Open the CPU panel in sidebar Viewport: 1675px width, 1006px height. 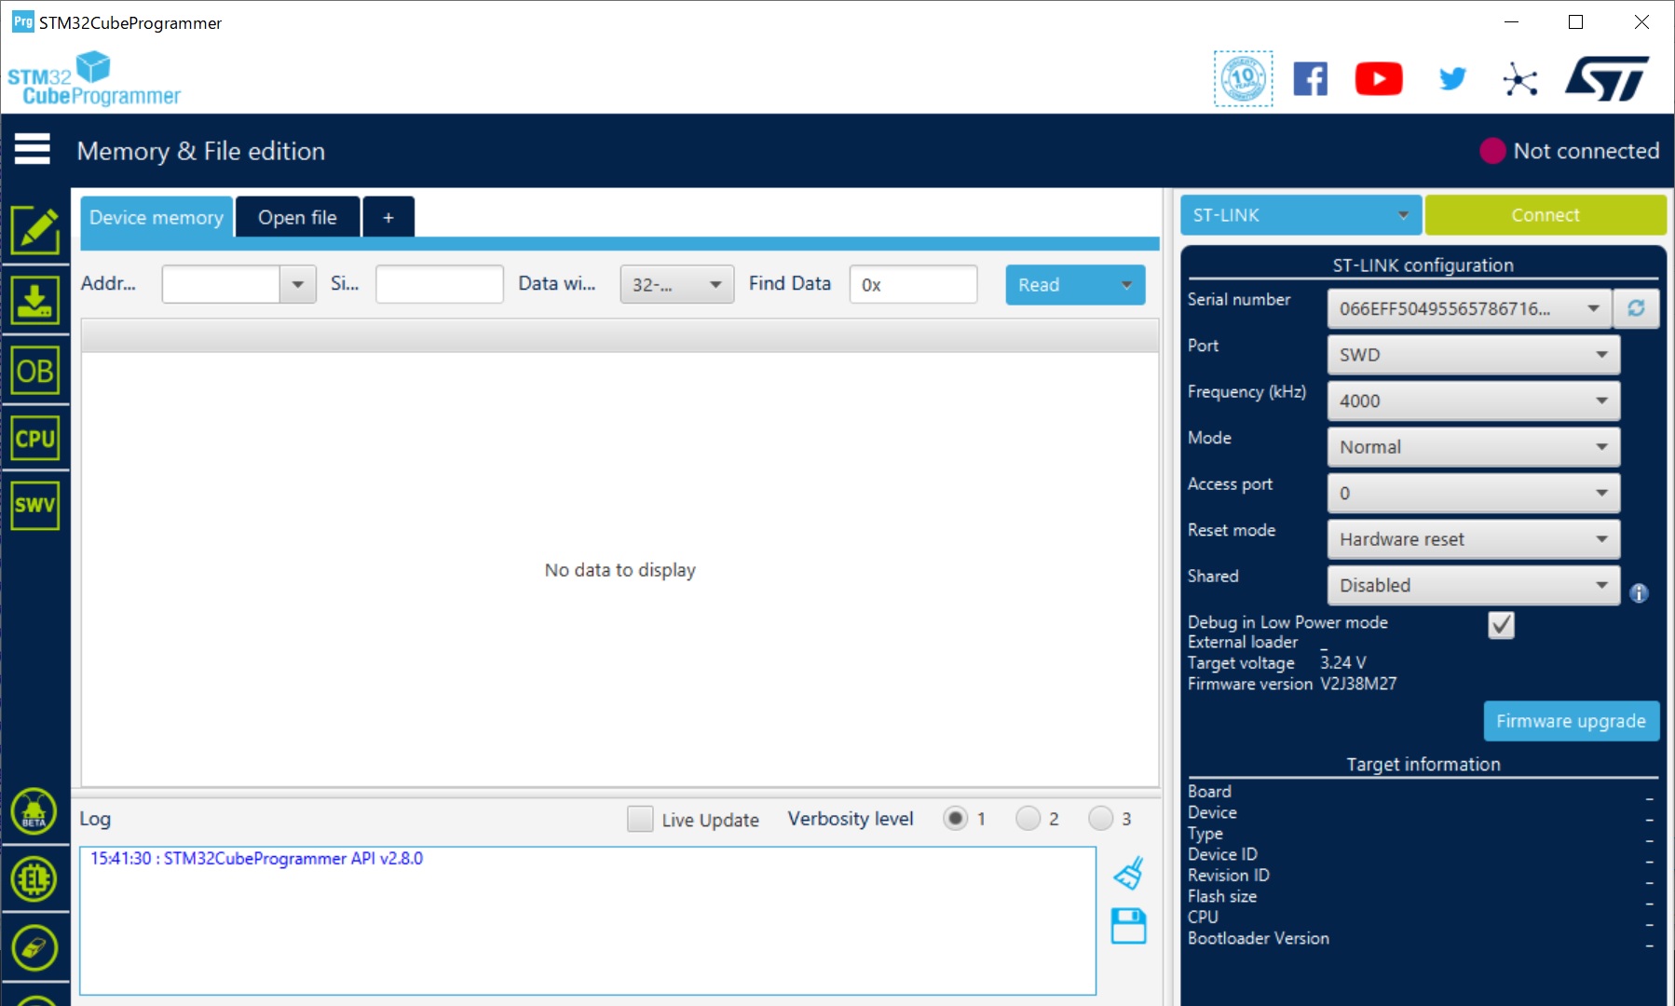click(x=35, y=438)
